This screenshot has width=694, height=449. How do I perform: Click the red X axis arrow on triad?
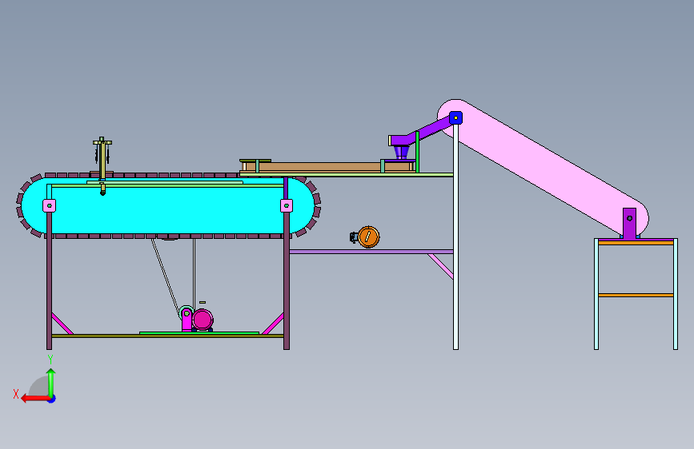pyautogui.click(x=35, y=399)
